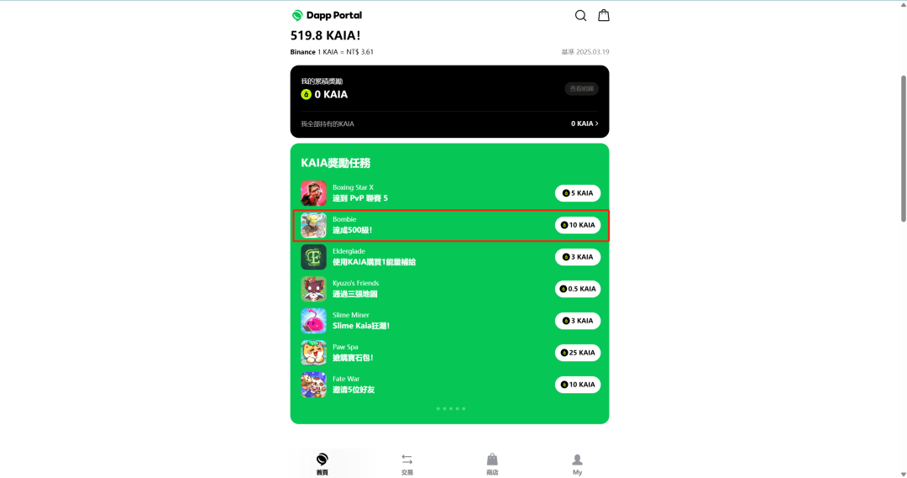Click the 查看明細 details button
The image size is (907, 478).
581,88
